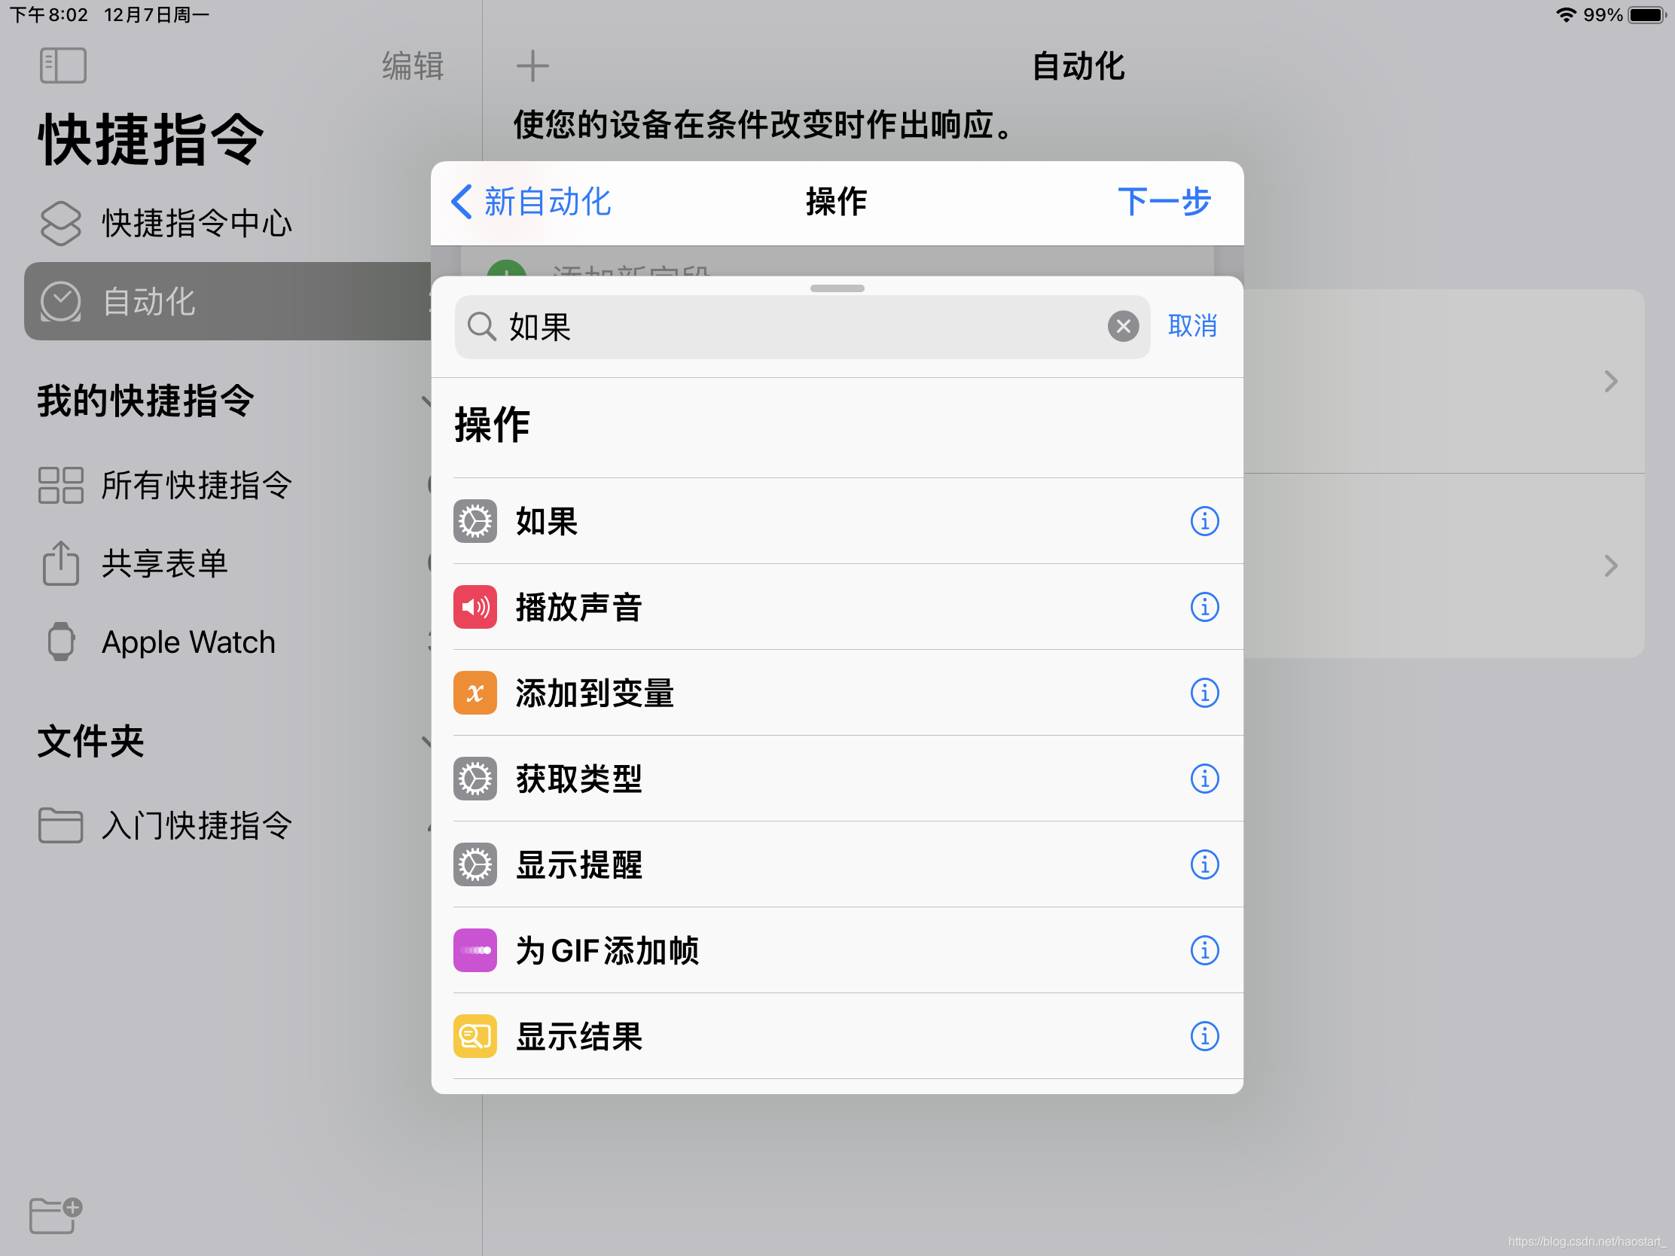Image resolution: width=1675 pixels, height=1256 pixels.
Task: Tap info button next to 显示结果 action
Action: pyautogui.click(x=1204, y=1035)
